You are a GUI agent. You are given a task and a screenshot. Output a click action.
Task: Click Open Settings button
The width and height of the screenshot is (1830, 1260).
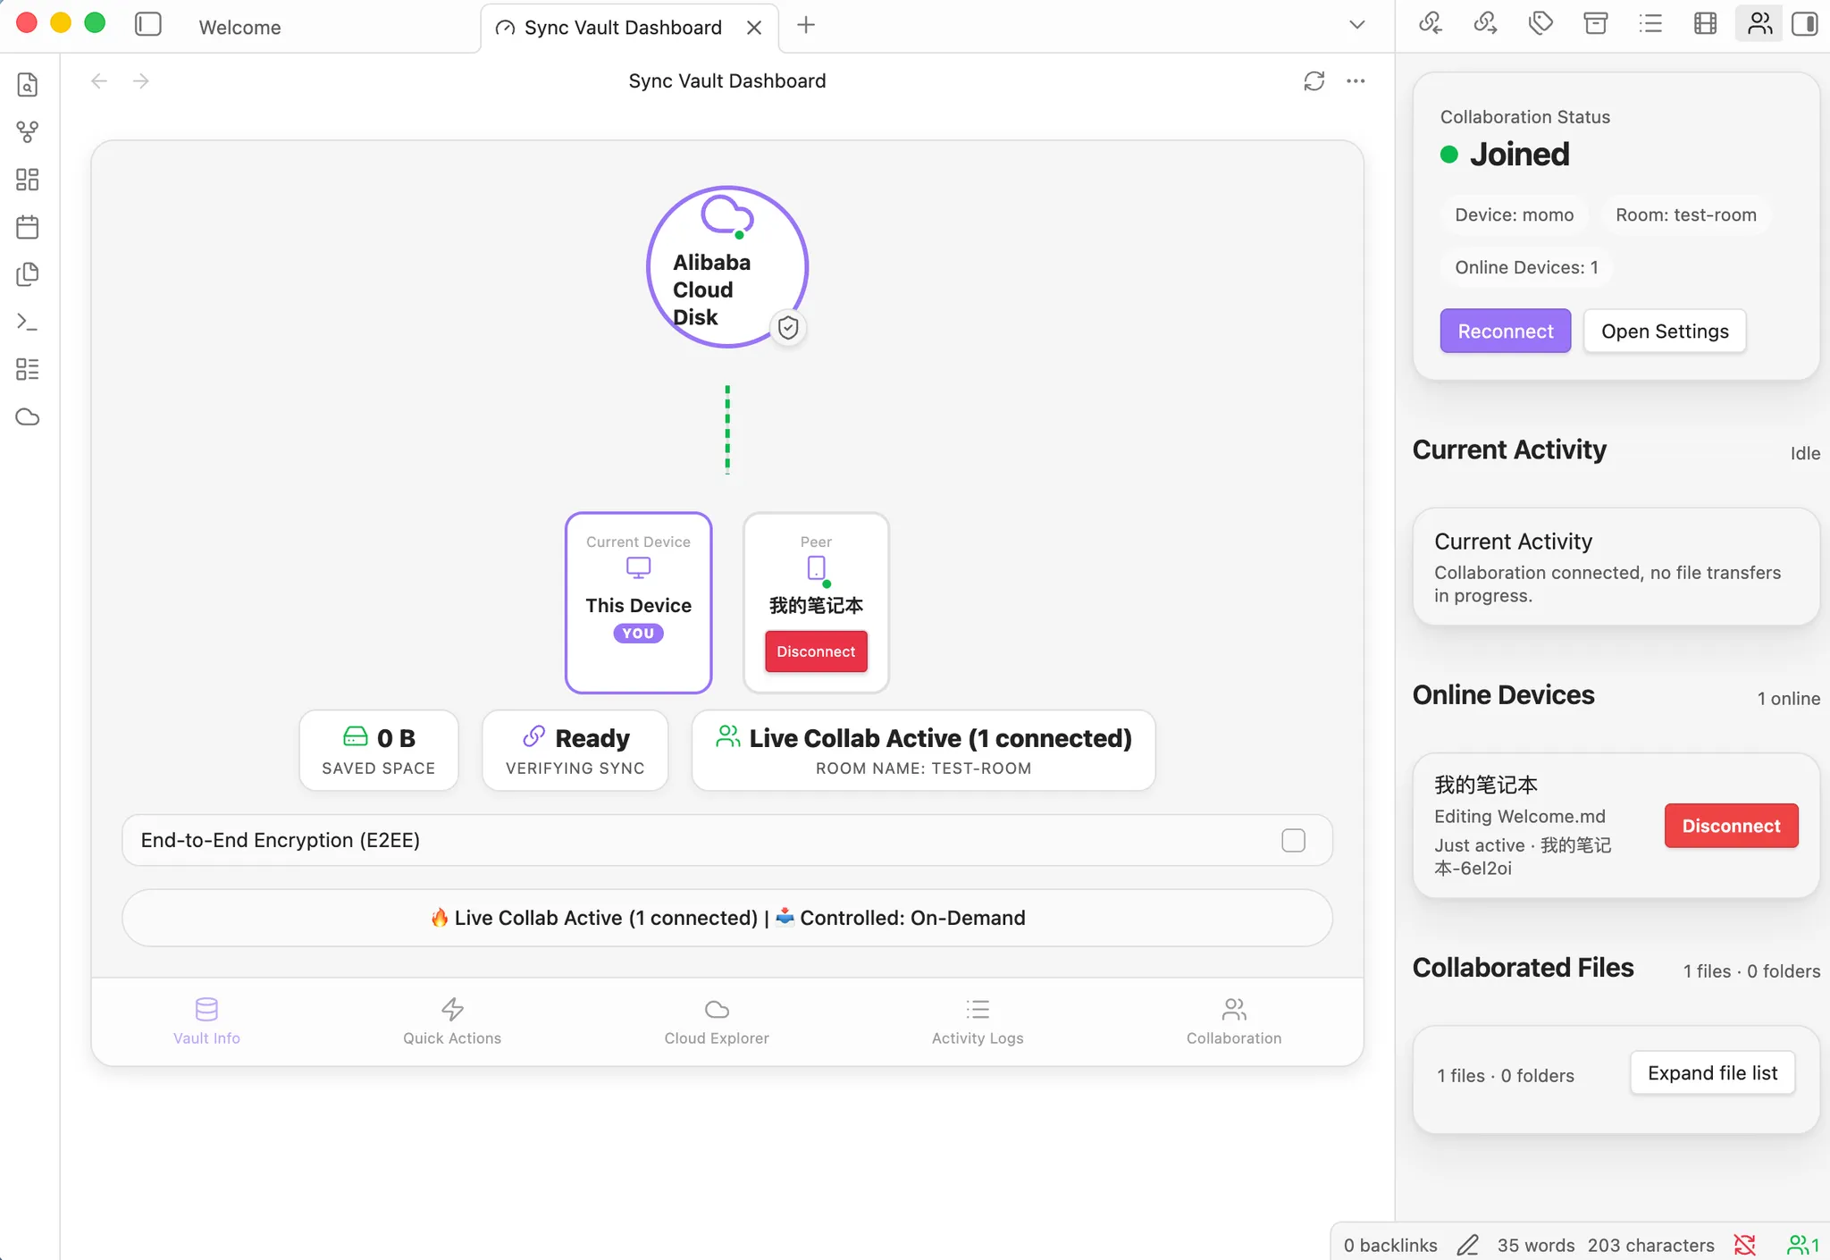click(x=1665, y=332)
